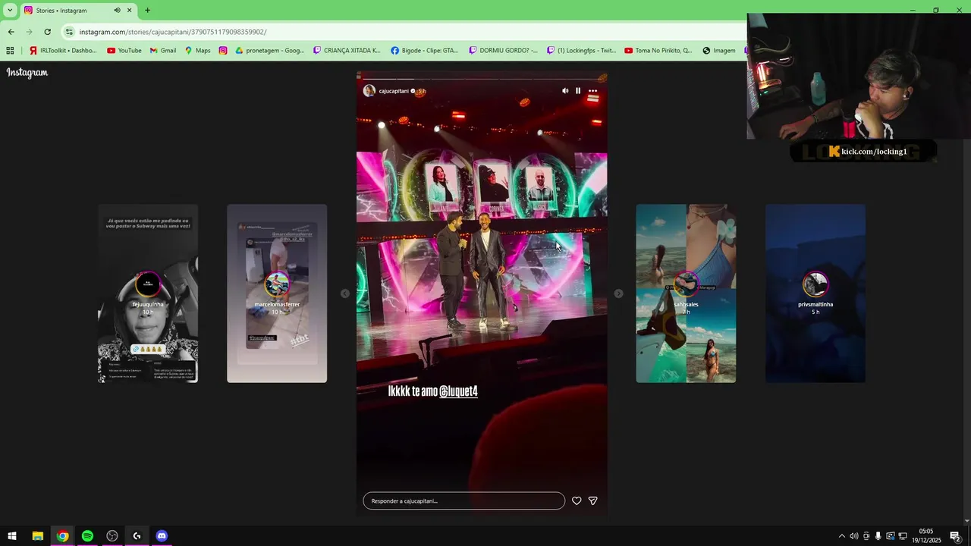The width and height of the screenshot is (971, 546).
Task: Click the reply to cajucapitani message field
Action: tap(464, 501)
